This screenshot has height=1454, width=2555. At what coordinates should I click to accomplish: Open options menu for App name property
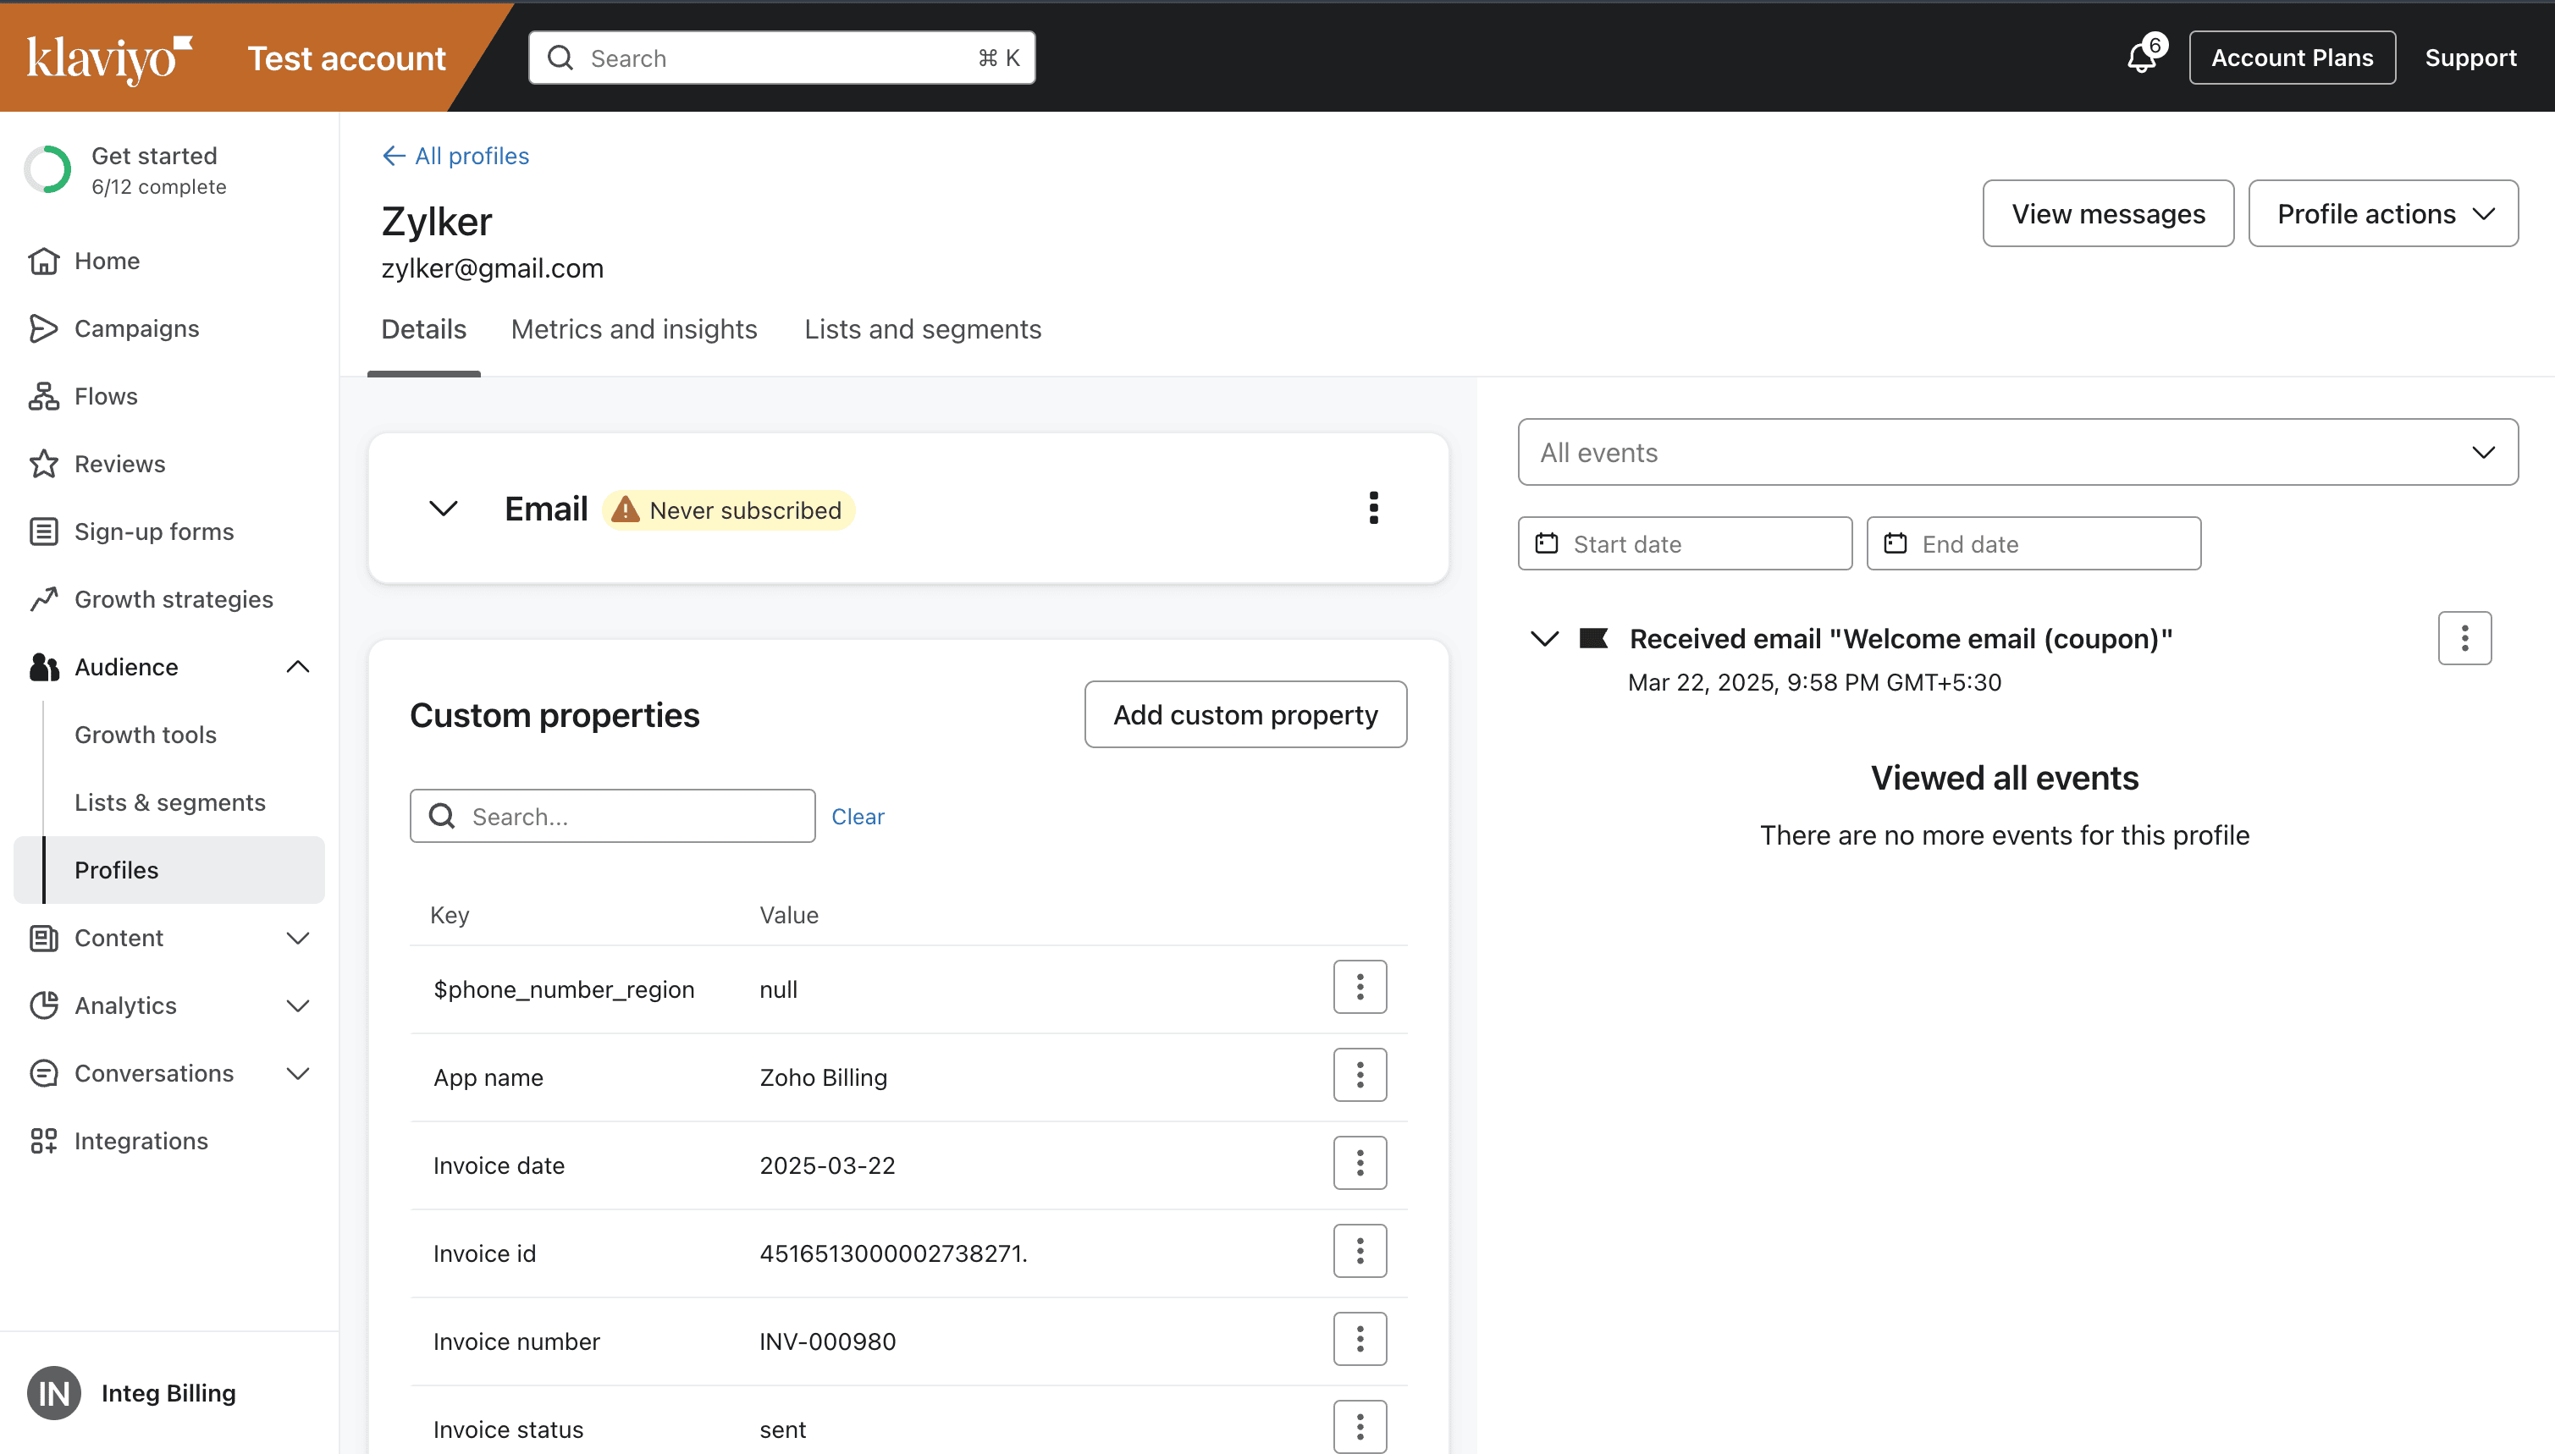pos(1360,1076)
